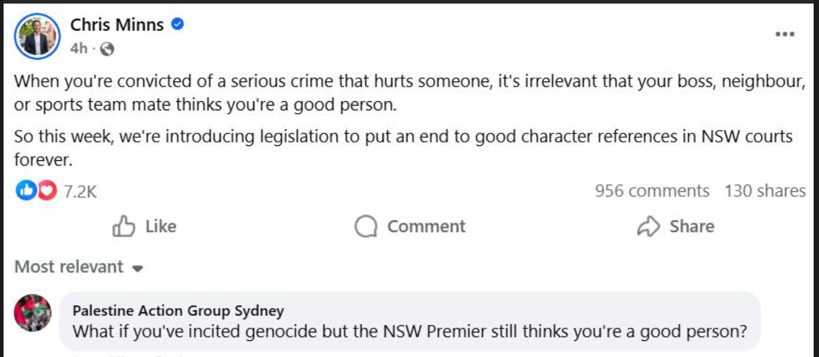The height and width of the screenshot is (357, 819).
Task: Like the Chris Minns post
Action: [x=145, y=226]
